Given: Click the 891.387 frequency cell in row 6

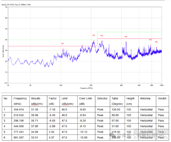Looking at the screenshot, I should (x=19, y=137).
